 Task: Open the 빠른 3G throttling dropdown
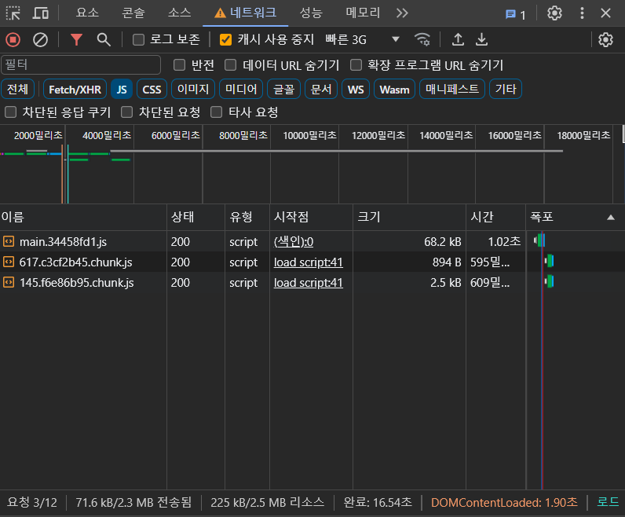362,39
